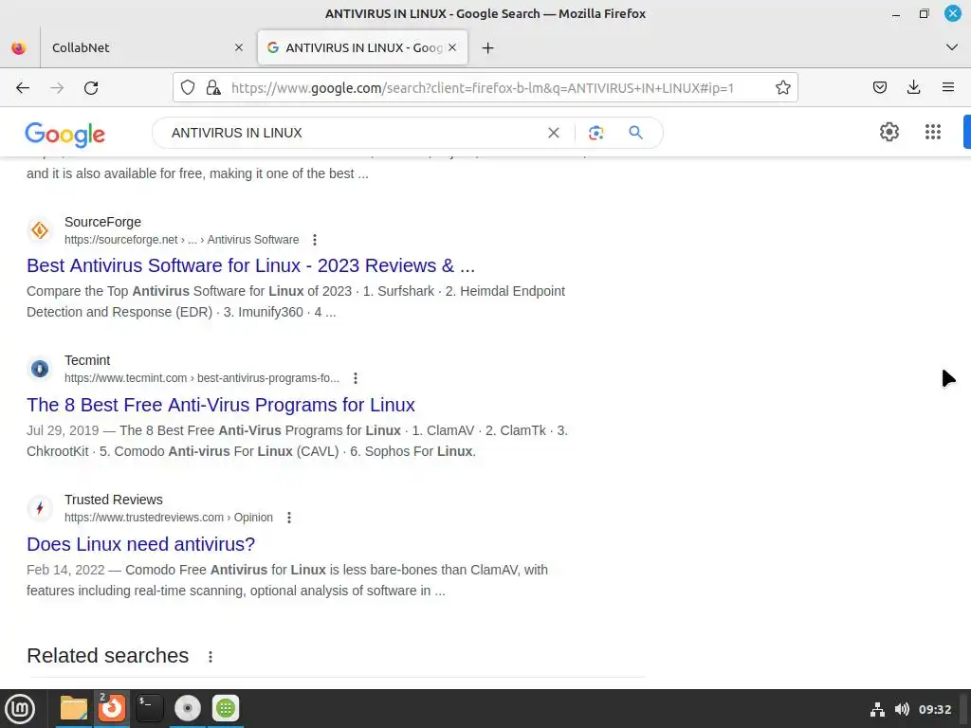Open the green grid app in taskbar
The height and width of the screenshot is (728, 971).
point(226,708)
